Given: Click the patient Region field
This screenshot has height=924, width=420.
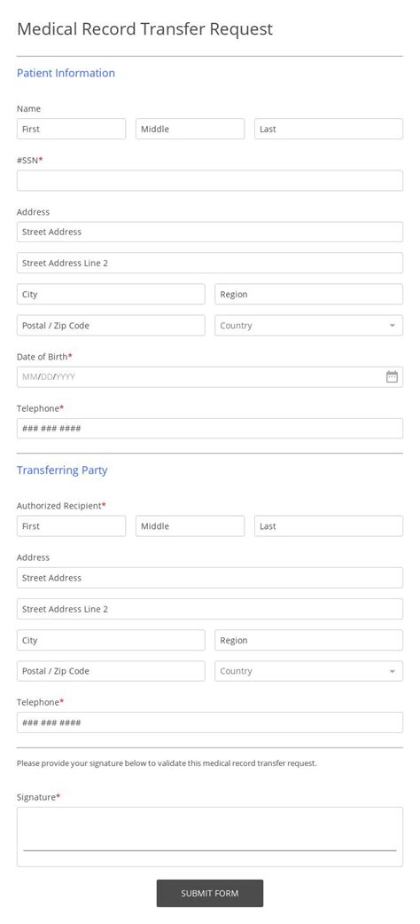Looking at the screenshot, I should [309, 294].
